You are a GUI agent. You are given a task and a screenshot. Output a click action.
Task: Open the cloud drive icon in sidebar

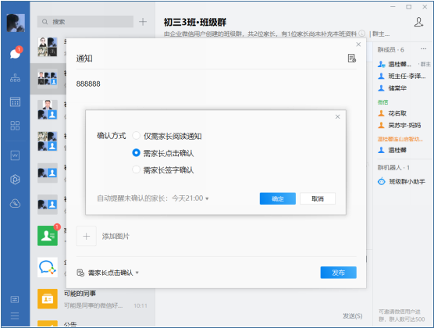click(15, 204)
